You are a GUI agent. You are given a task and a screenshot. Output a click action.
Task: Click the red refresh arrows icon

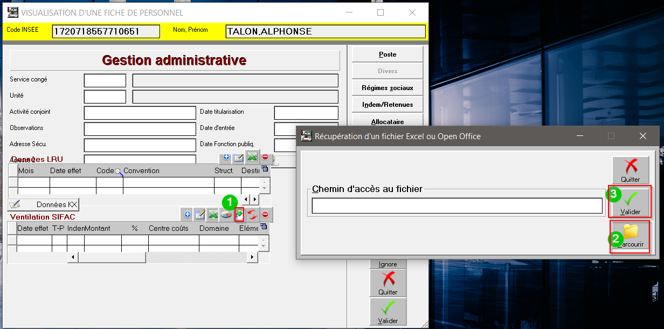252,215
